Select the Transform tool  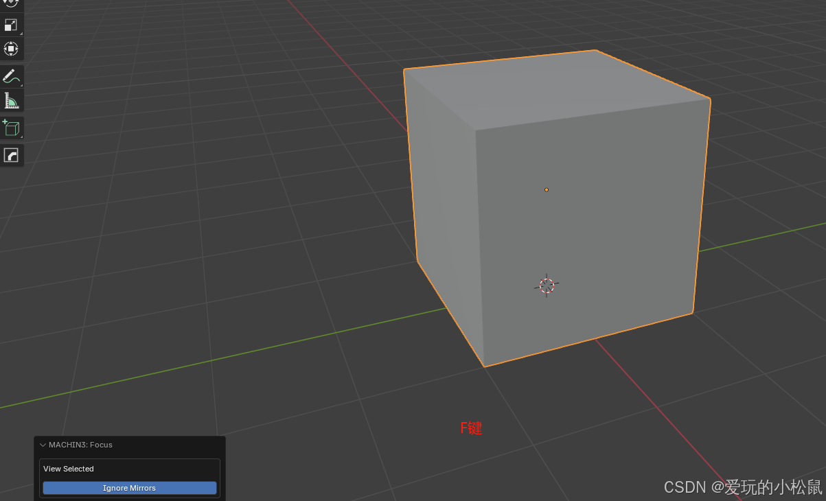[11, 49]
